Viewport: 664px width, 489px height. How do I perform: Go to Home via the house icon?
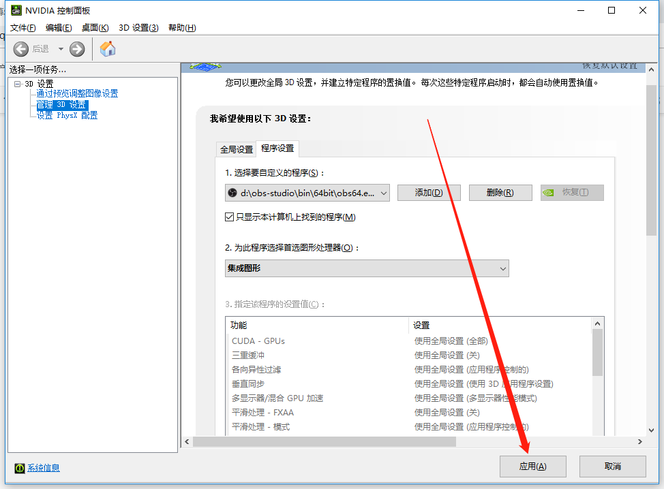point(108,48)
